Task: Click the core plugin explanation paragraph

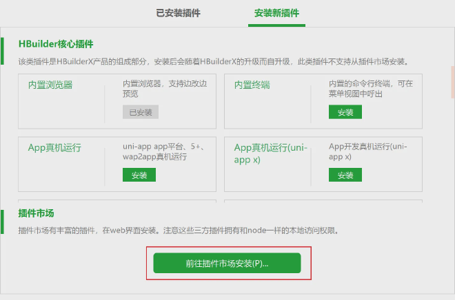Action: [214, 62]
